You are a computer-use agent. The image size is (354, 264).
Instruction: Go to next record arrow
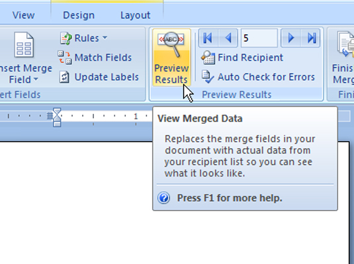tap(290, 38)
